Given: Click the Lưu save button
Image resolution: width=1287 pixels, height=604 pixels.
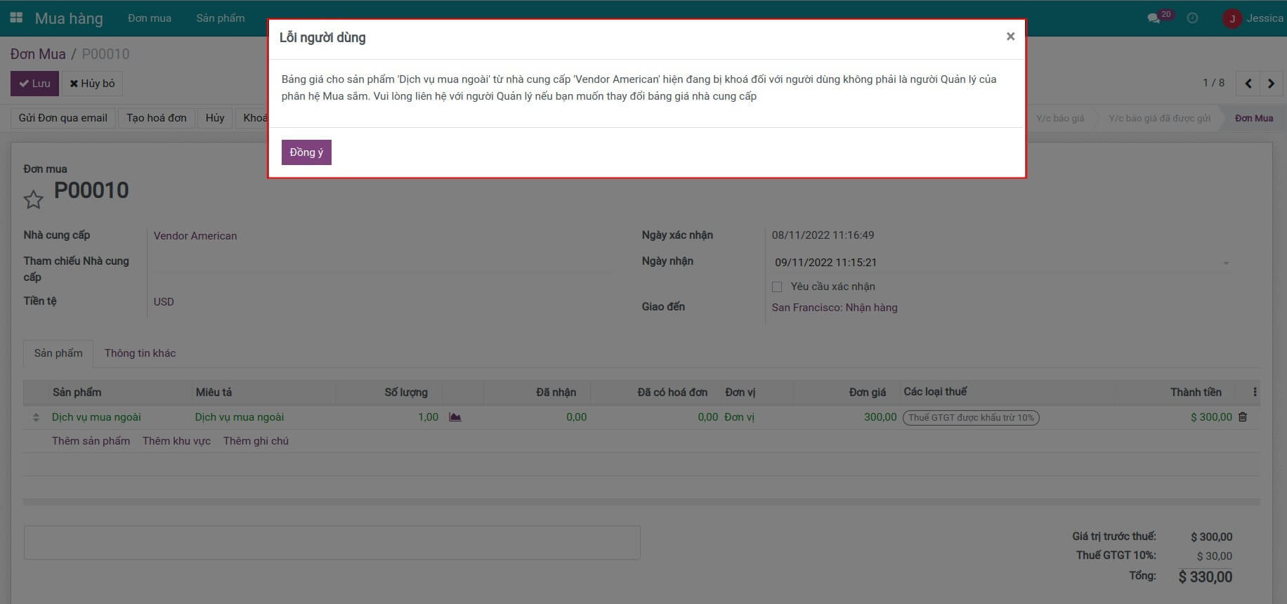Looking at the screenshot, I should 34,84.
